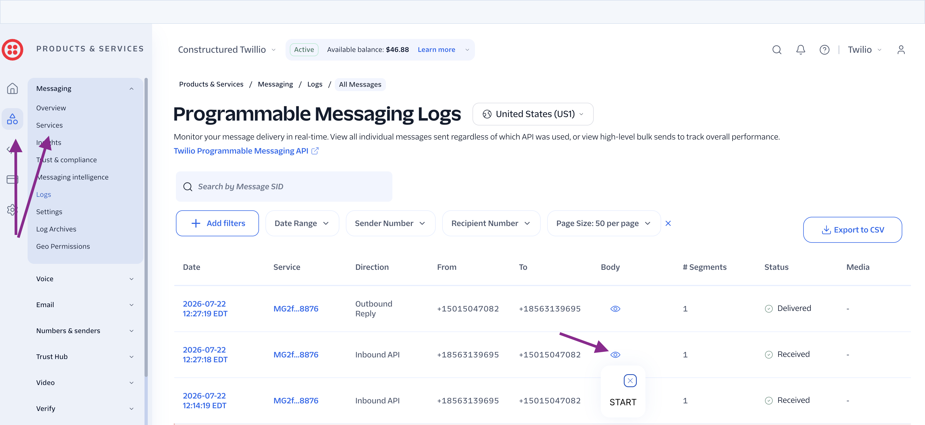This screenshot has width=925, height=425.
Task: Click the sidebar vertical scrollbar
Action: tap(146, 227)
